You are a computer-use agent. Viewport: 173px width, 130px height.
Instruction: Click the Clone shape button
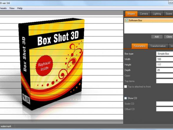168,37
